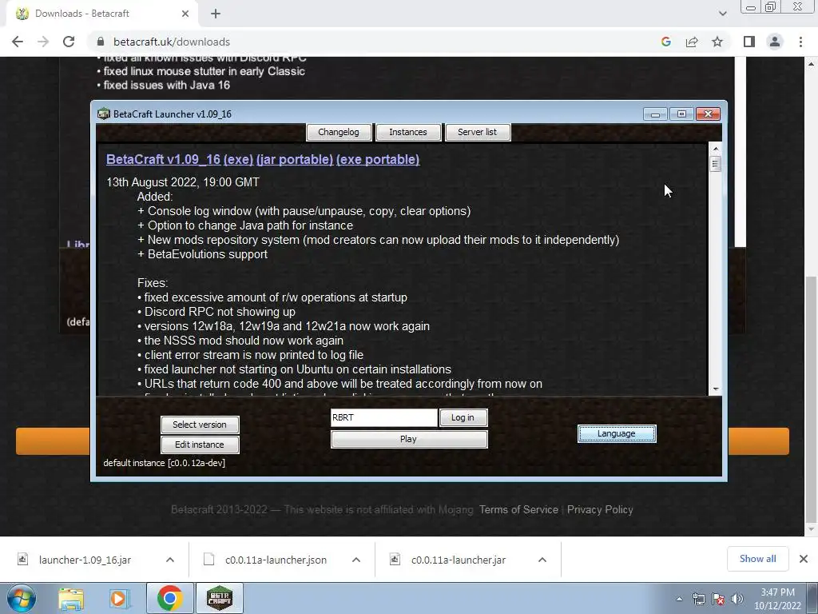
Task: Click the username field containing RBRT
Action: point(384,417)
